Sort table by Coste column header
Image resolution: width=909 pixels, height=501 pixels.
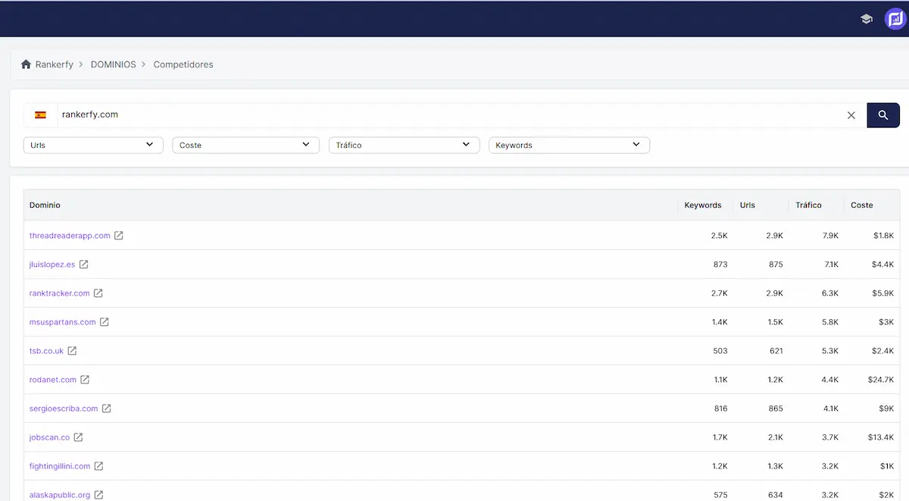(862, 205)
